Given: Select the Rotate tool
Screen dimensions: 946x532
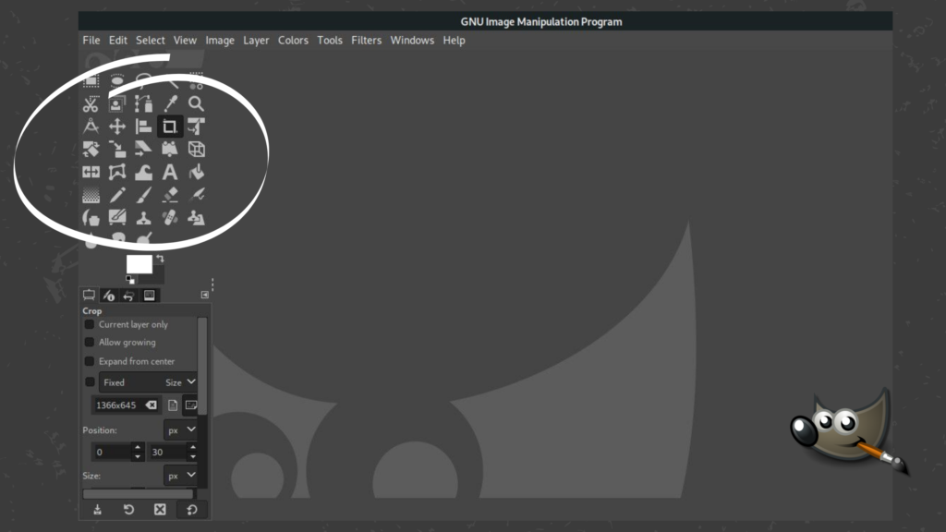Looking at the screenshot, I should [91, 149].
